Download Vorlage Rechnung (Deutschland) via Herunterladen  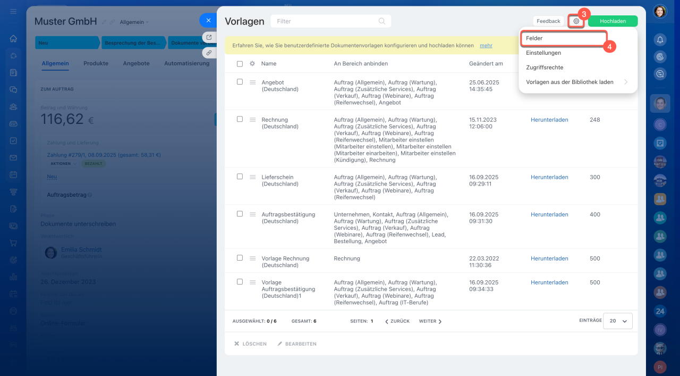tap(549, 258)
